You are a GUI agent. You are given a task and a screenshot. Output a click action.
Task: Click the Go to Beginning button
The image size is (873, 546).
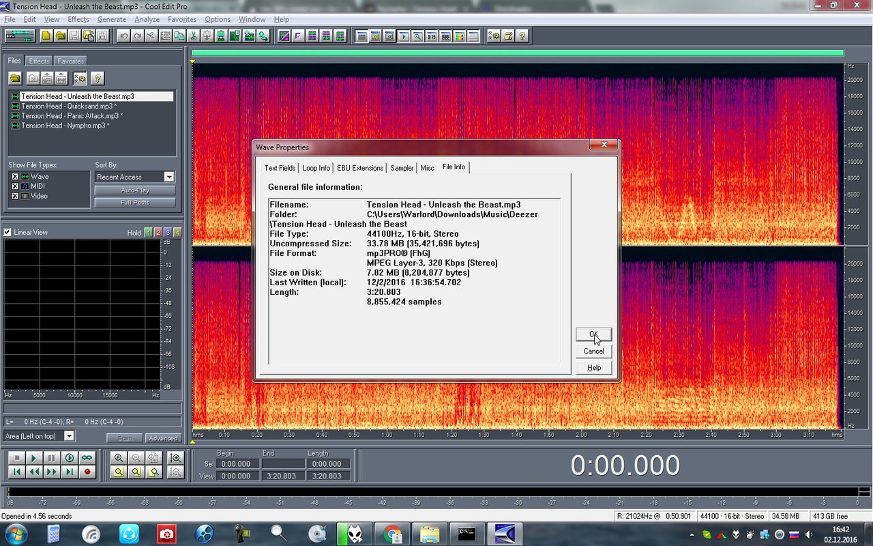tap(16, 472)
